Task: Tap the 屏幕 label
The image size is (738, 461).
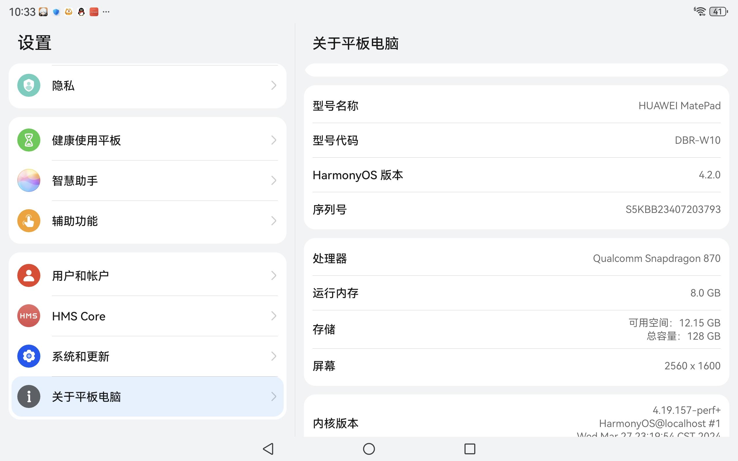Action: [324, 366]
